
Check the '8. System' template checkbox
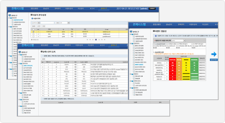(192, 46)
